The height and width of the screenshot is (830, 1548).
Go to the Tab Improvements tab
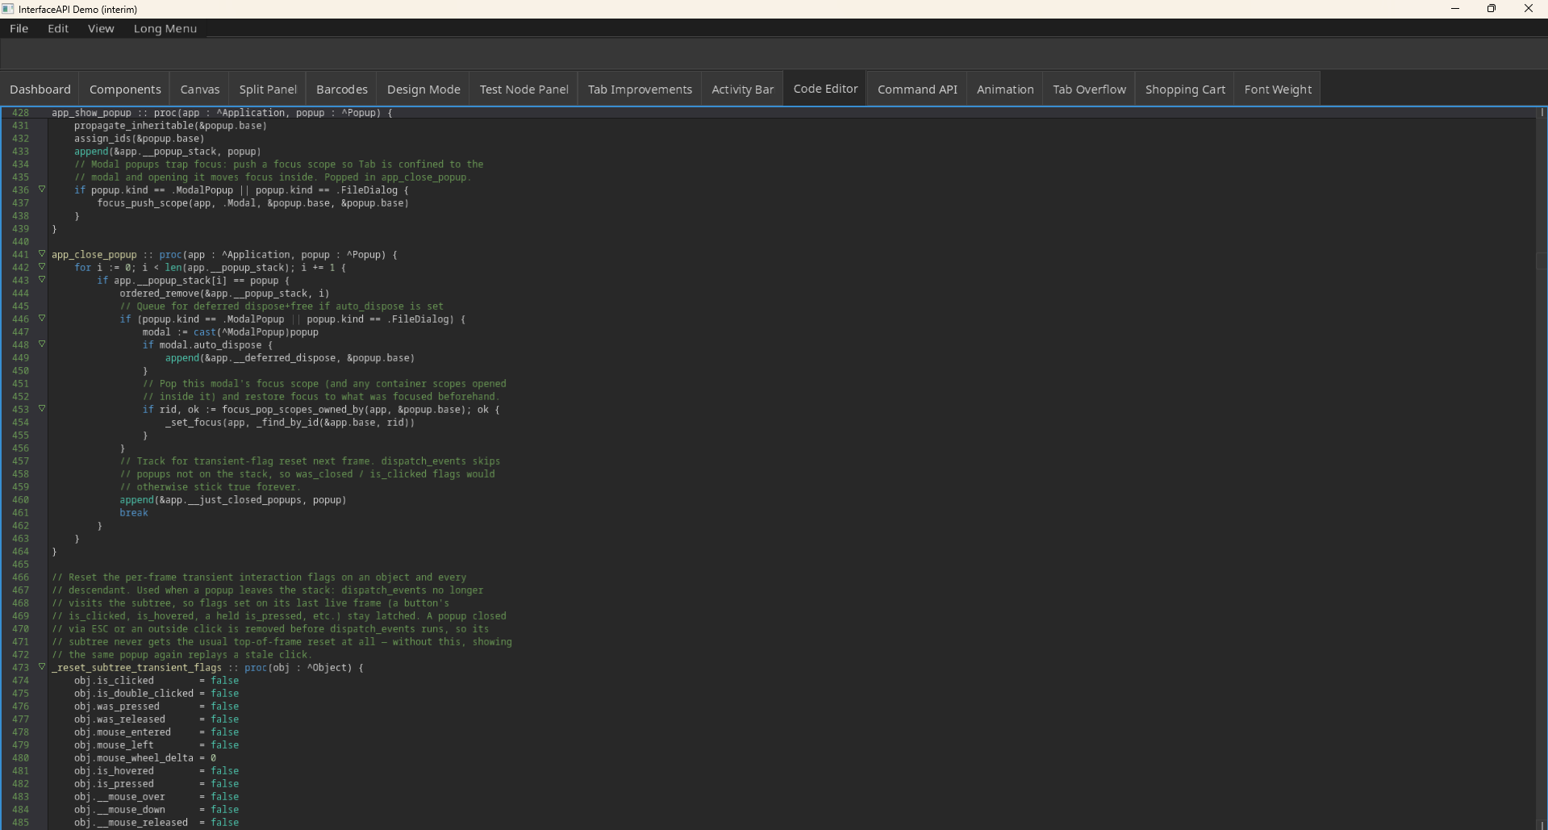(640, 90)
